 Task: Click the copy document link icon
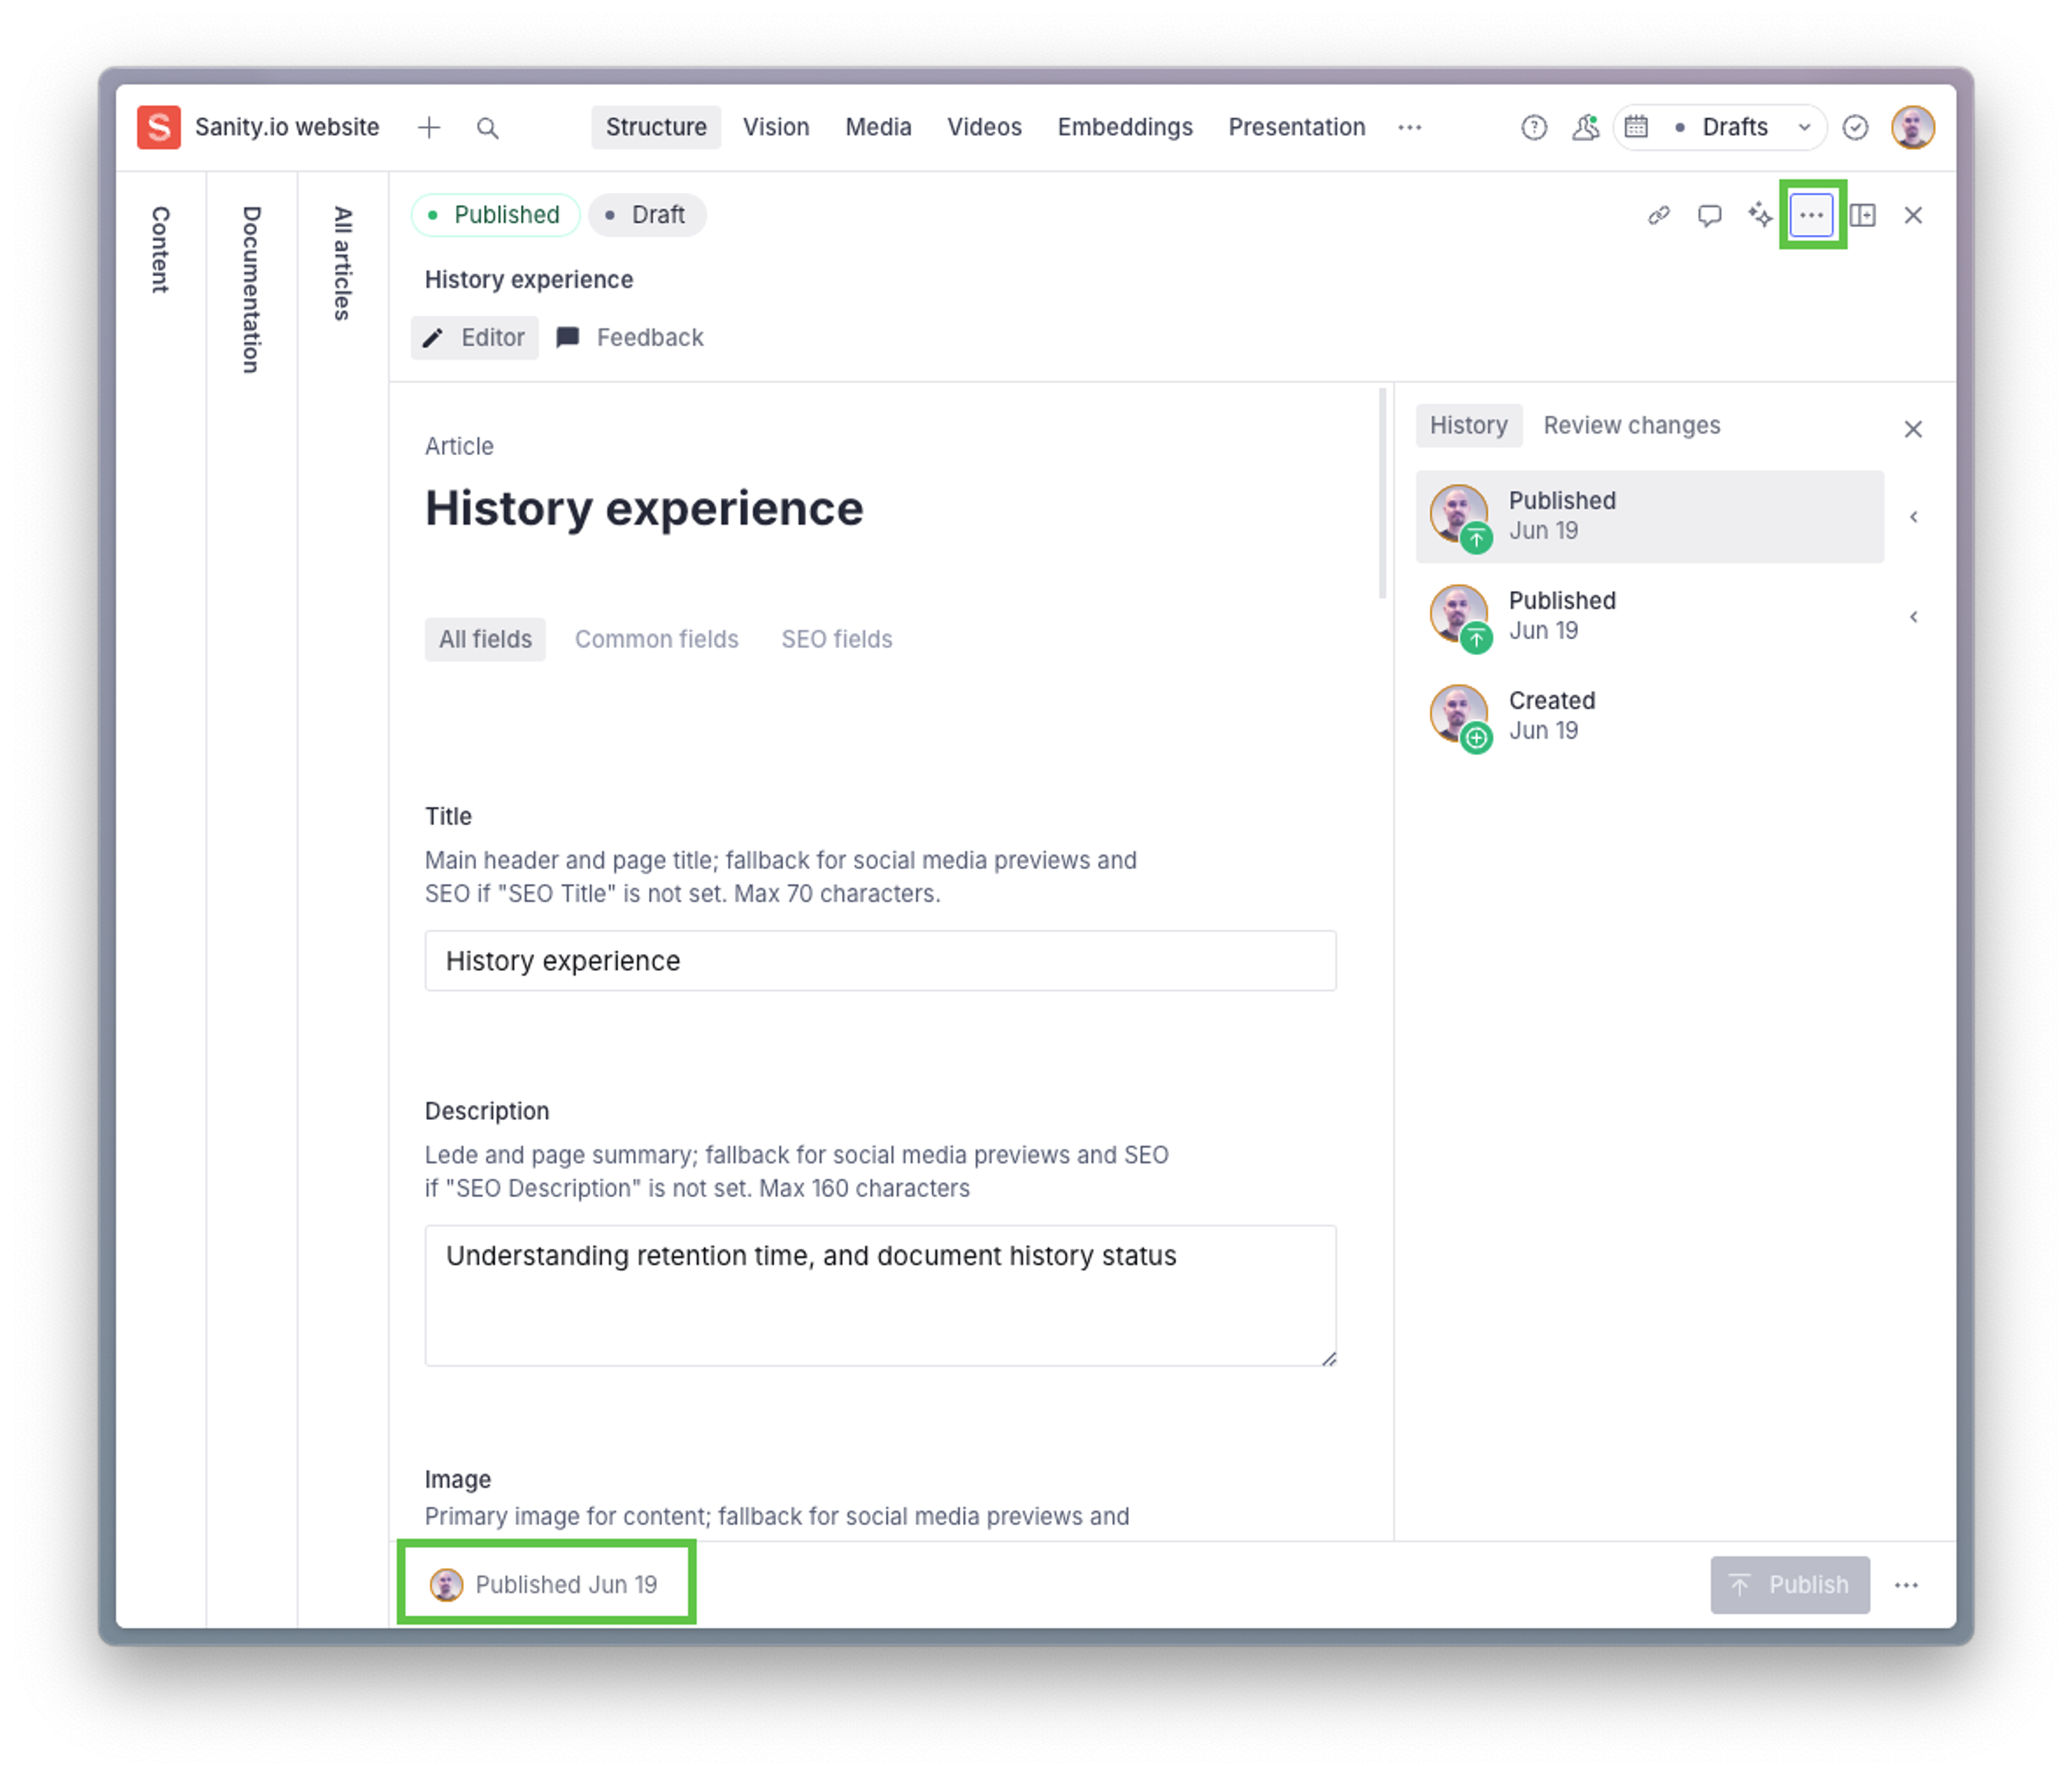pyautogui.click(x=1658, y=215)
